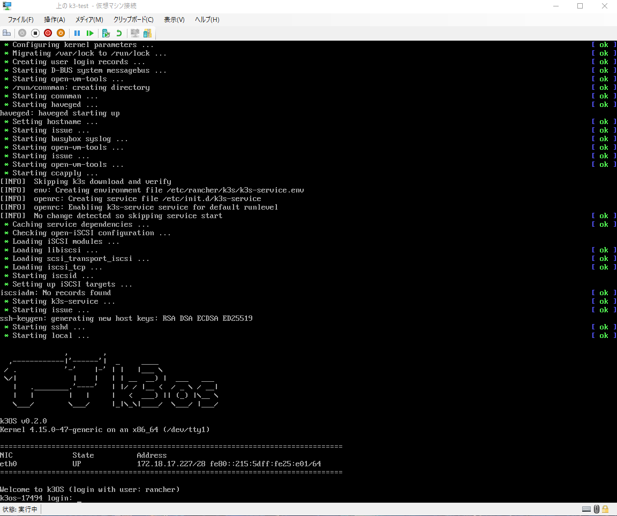Click 'No change detected so skipping service start' line

(x=111, y=215)
